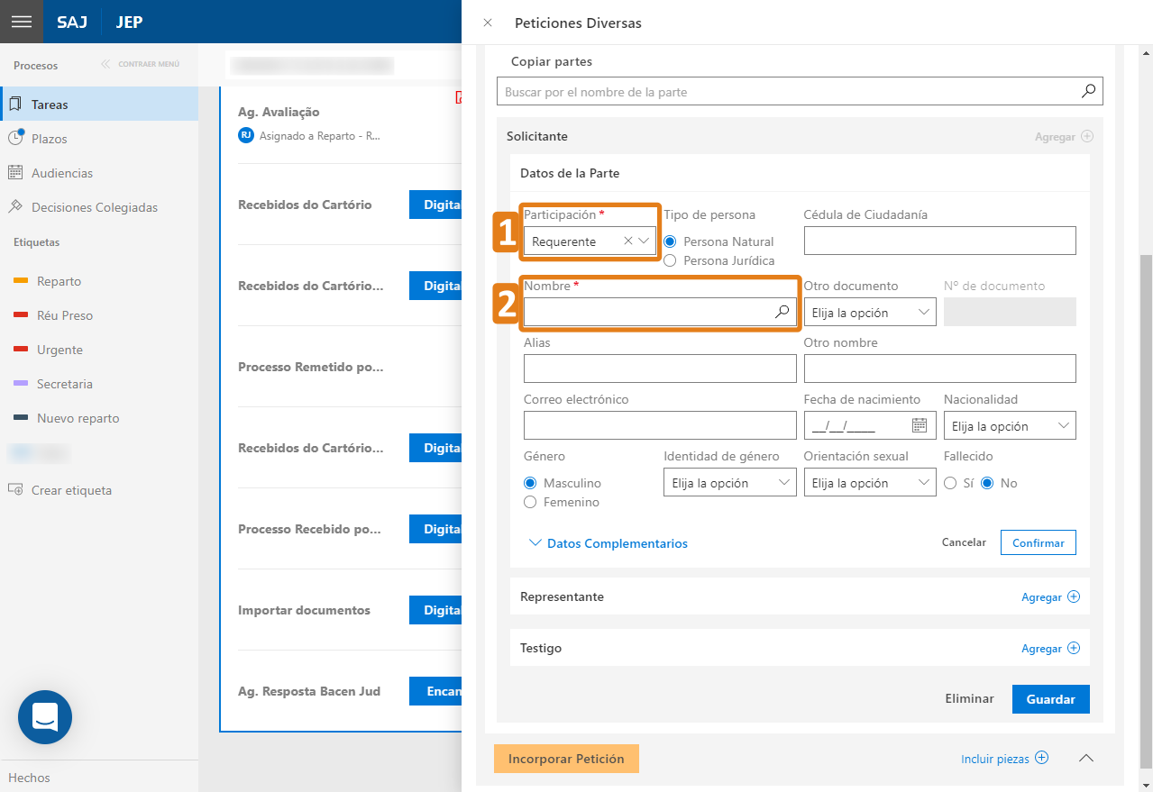
Task: Close the Peticiones Diversas panel
Action: [x=488, y=23]
